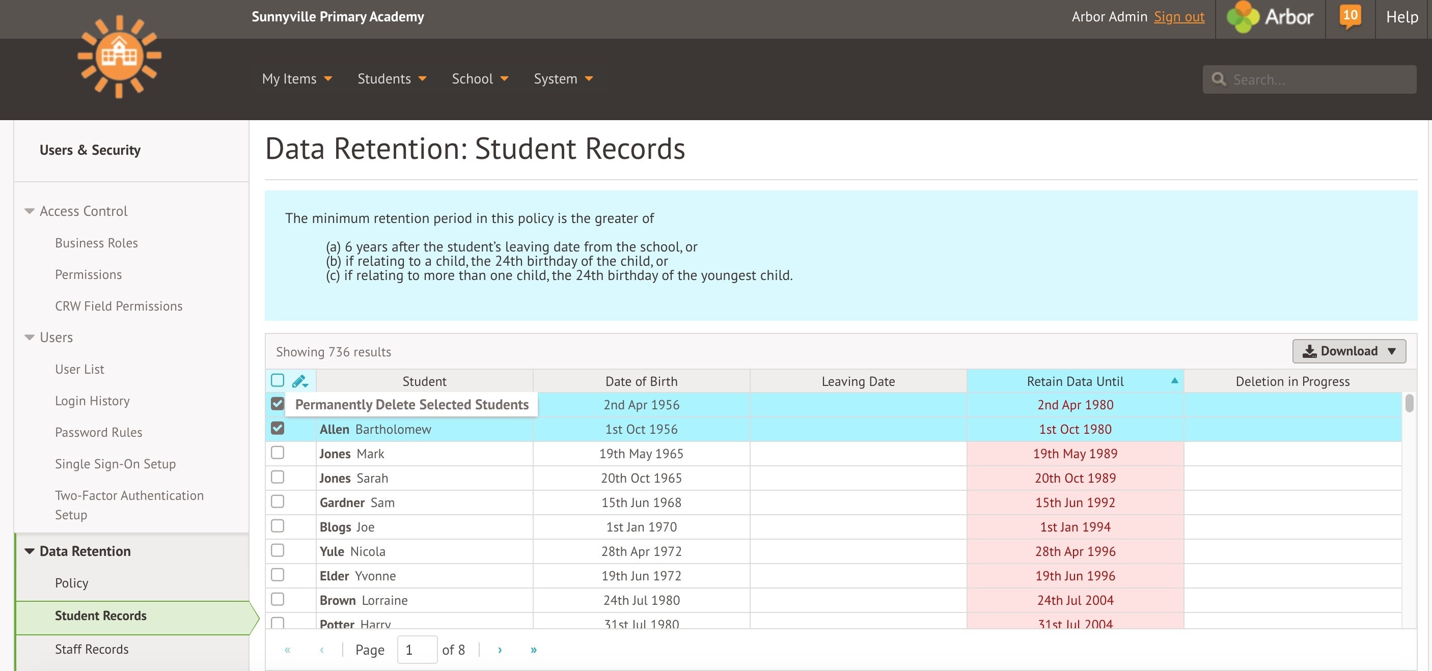1432x671 pixels.
Task: Open the Help link
Action: click(x=1402, y=17)
